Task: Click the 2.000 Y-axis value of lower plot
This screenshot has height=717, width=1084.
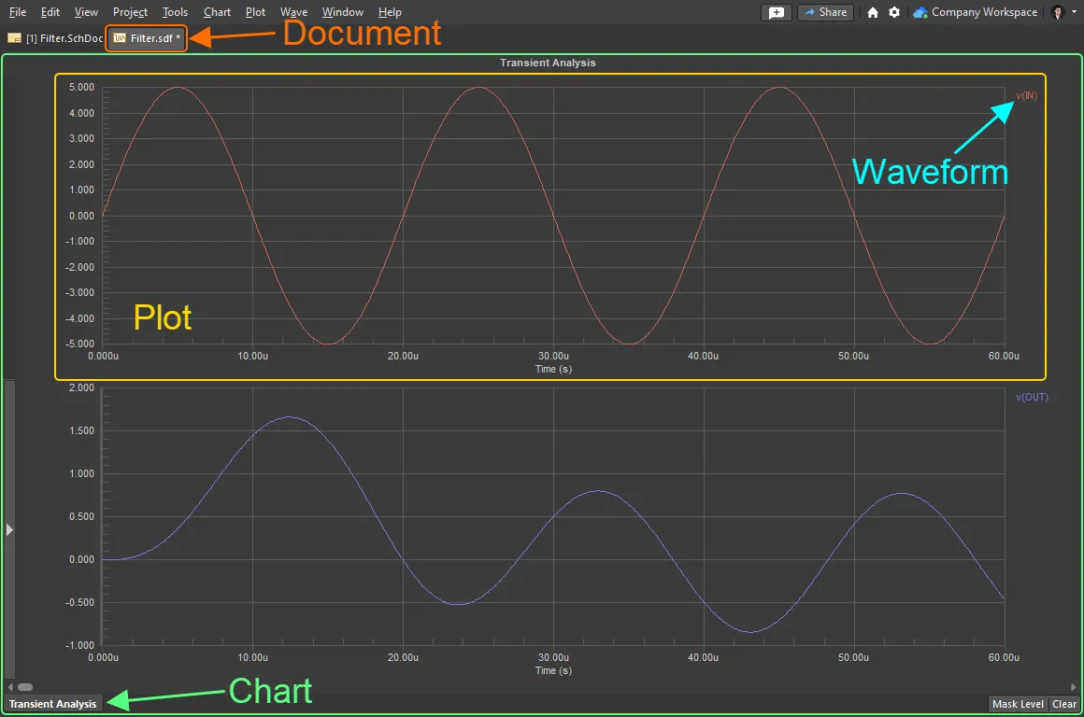Action: pyautogui.click(x=81, y=387)
